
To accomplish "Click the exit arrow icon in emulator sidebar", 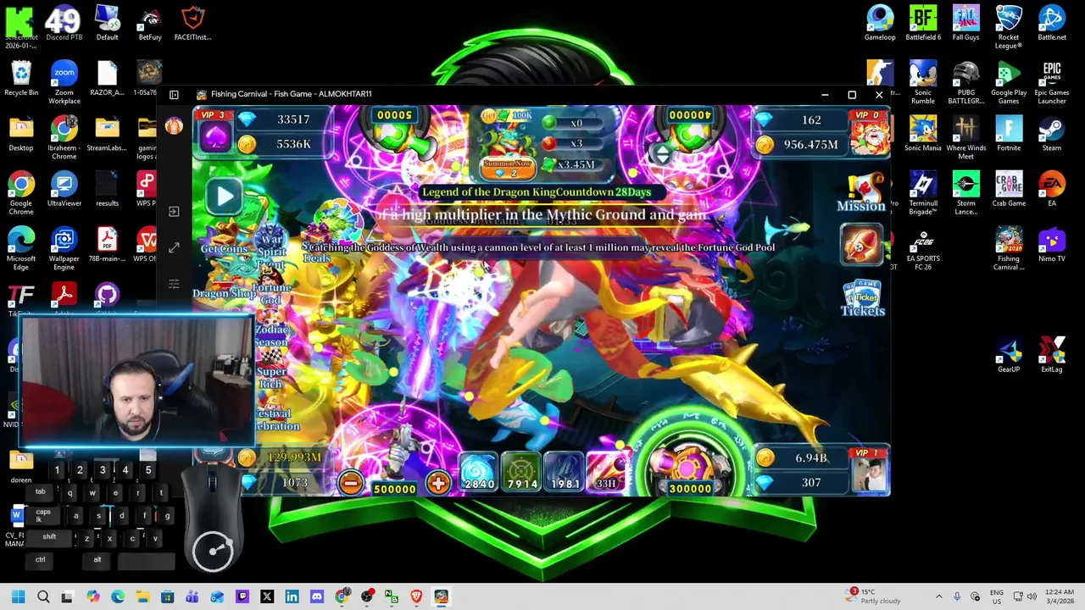I will [174, 212].
